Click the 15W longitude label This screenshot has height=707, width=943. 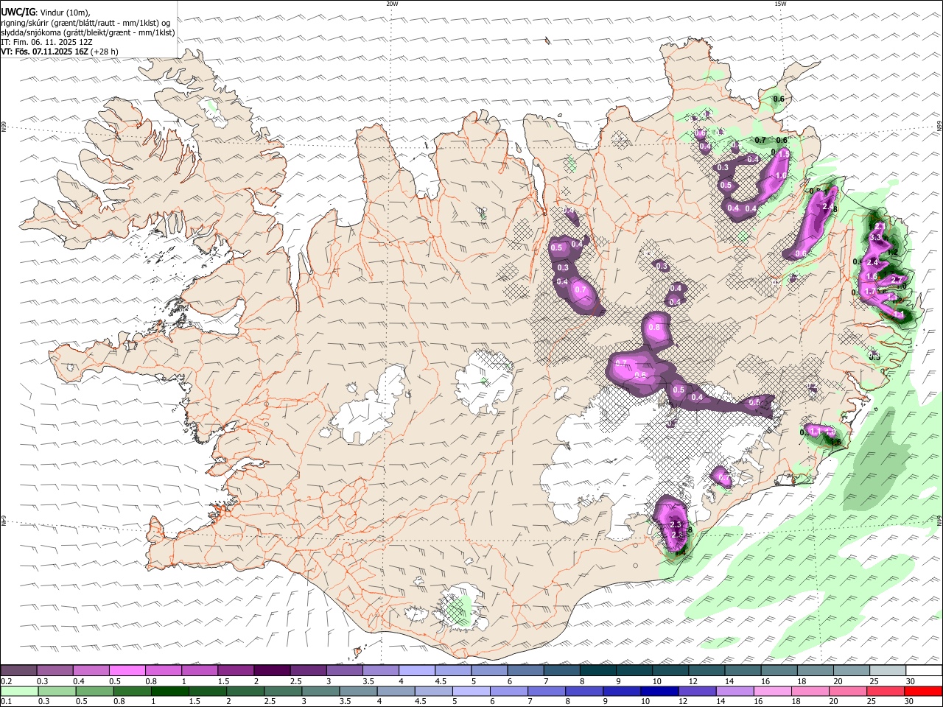pyautogui.click(x=780, y=4)
